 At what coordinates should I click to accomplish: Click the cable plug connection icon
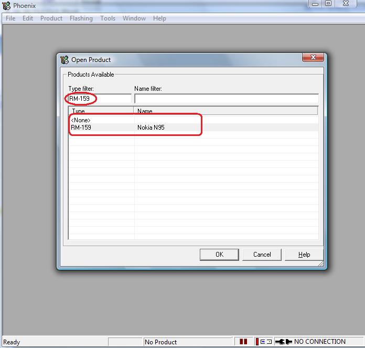(x=284, y=342)
